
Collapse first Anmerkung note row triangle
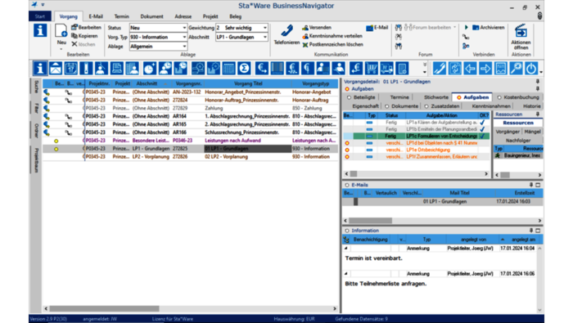point(346,249)
